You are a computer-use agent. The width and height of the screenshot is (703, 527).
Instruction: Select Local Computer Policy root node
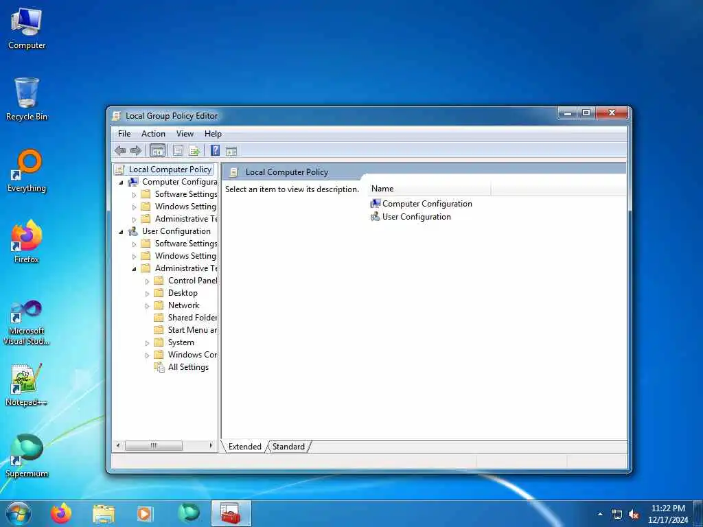163,169
